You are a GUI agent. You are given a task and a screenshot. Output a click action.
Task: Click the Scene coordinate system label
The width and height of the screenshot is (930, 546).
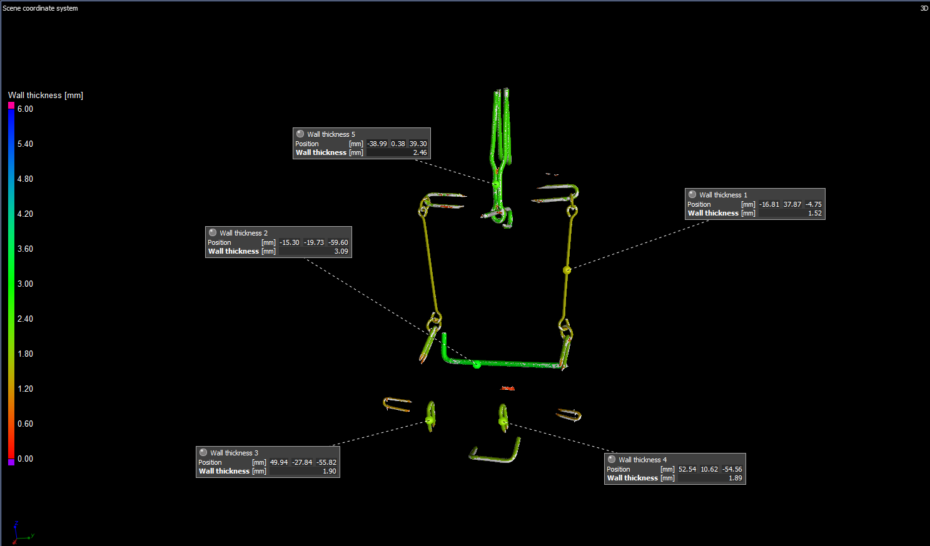(x=41, y=8)
